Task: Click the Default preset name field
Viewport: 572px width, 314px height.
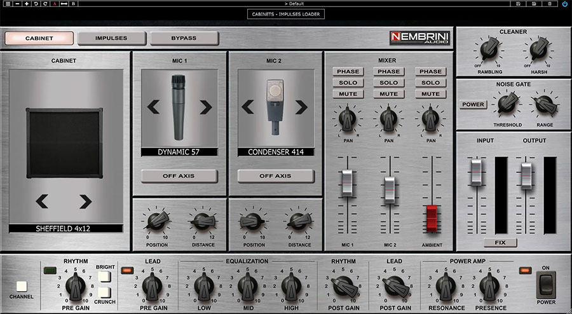Action: 294,4
